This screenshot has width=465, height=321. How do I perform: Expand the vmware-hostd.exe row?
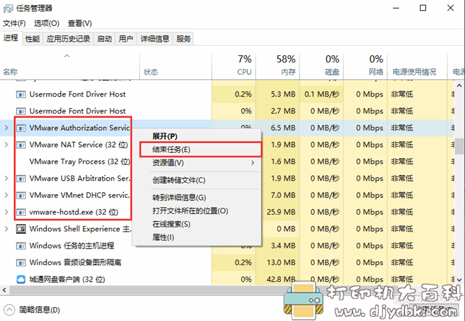(6, 212)
